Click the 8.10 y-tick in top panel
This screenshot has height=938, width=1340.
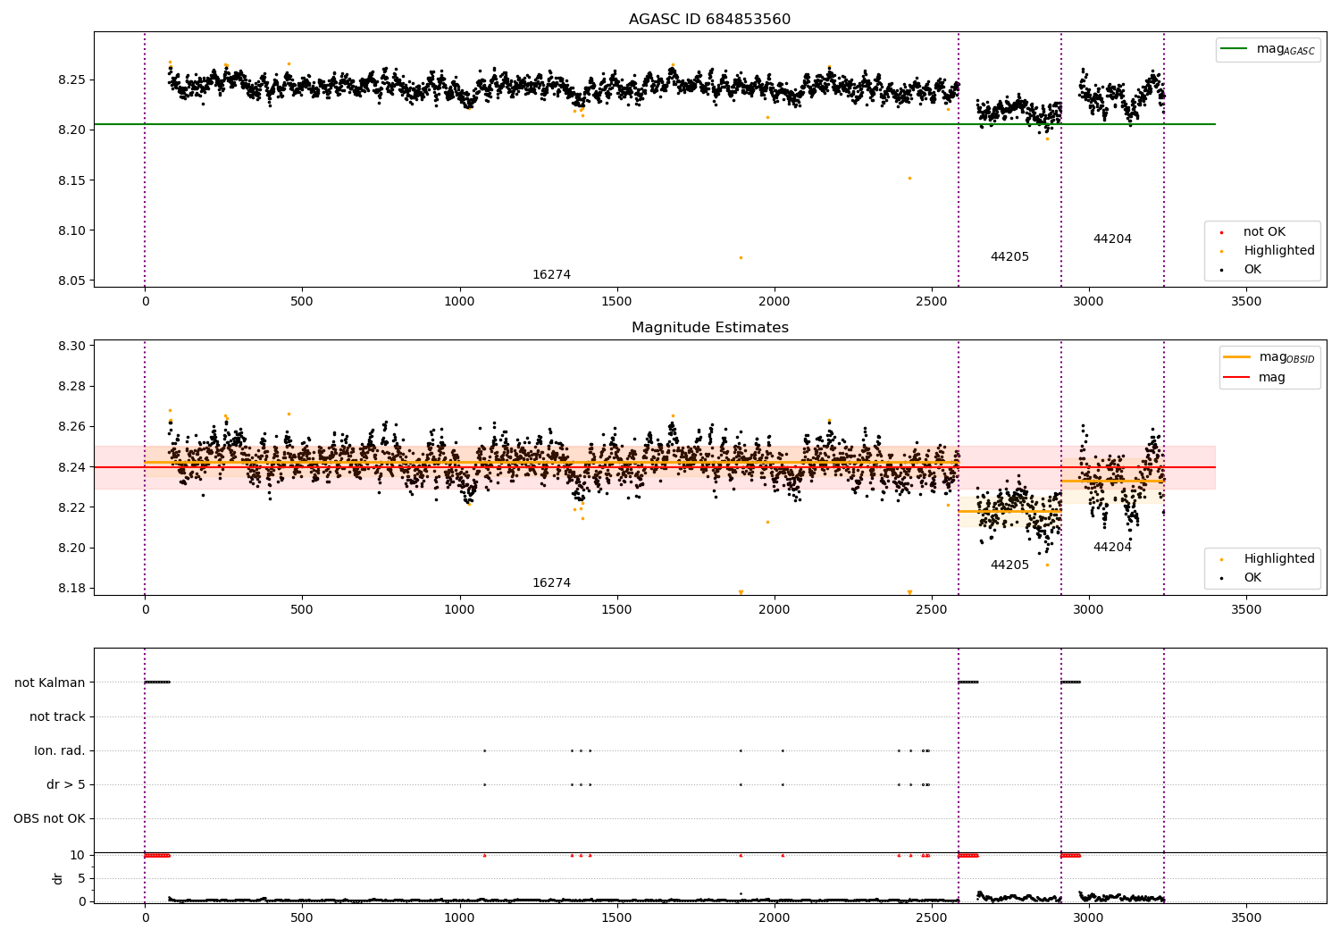coord(72,230)
